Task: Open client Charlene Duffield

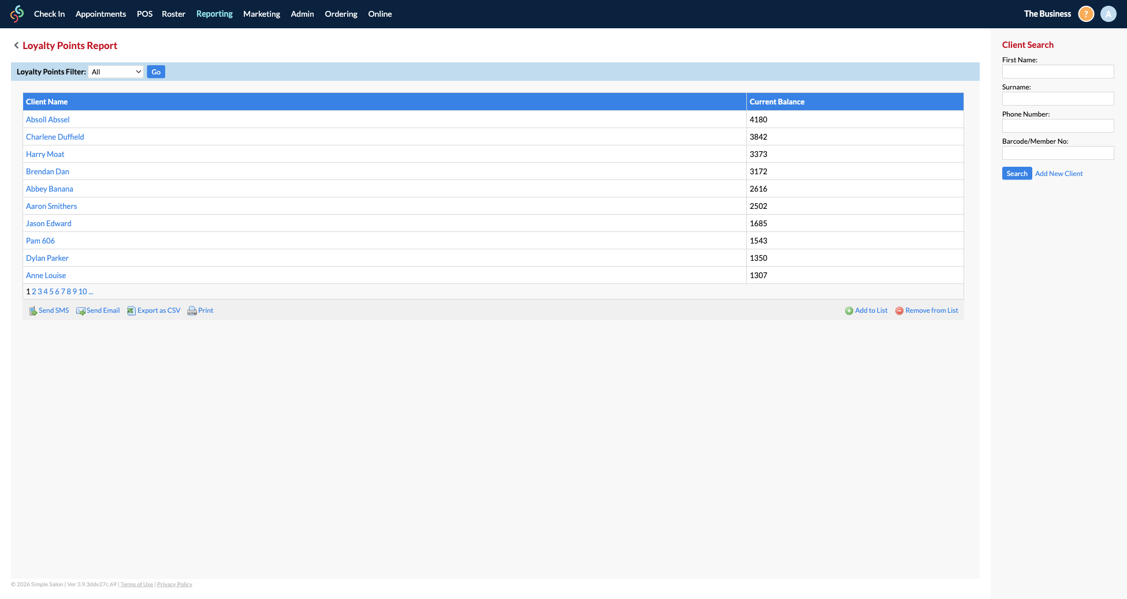Action: [55, 137]
